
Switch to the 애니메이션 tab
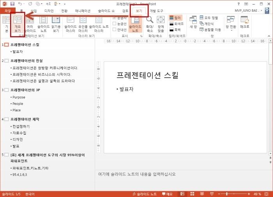(x=83, y=11)
